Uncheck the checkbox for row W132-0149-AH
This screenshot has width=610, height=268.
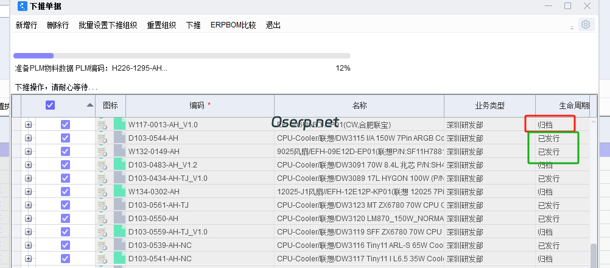pos(65,152)
